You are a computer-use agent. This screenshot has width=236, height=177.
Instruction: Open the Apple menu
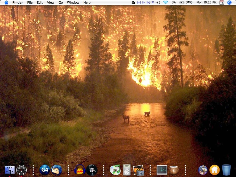[x=6, y=2]
